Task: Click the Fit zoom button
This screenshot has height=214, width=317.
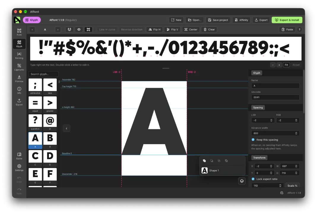Action: pos(286,65)
